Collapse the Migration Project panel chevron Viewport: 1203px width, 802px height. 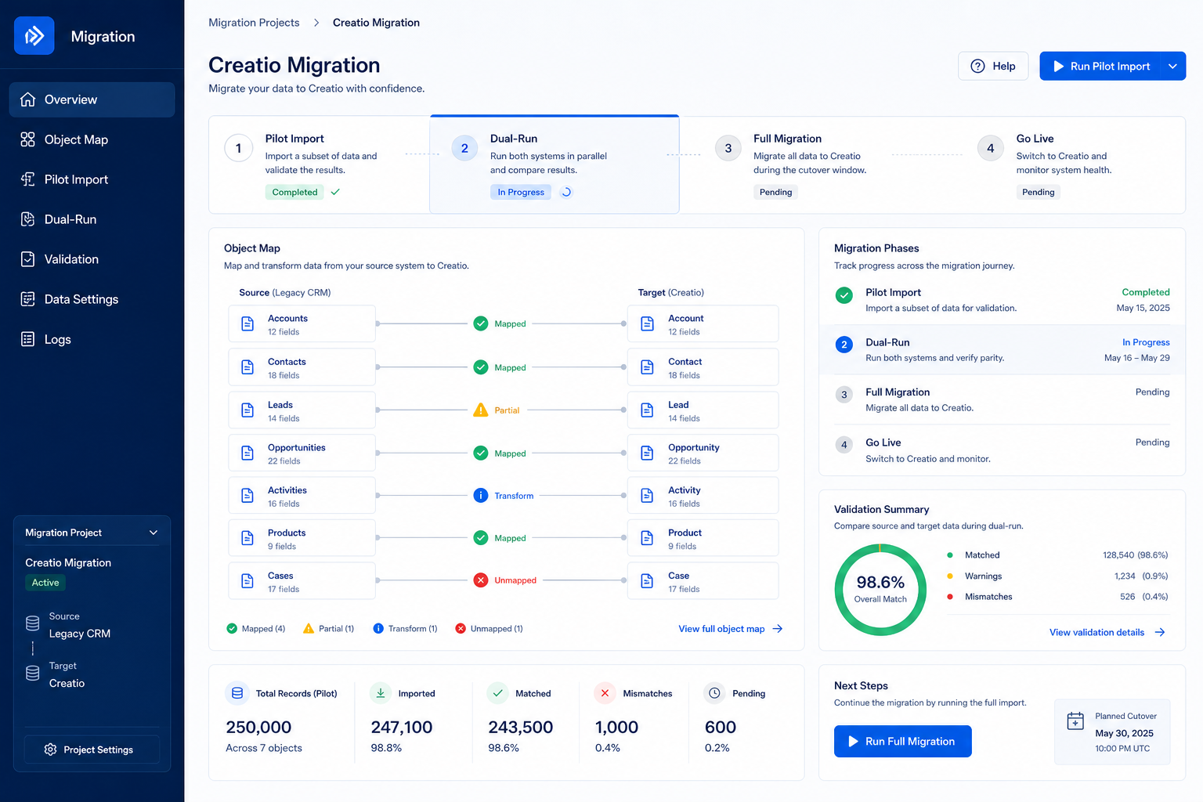[154, 533]
